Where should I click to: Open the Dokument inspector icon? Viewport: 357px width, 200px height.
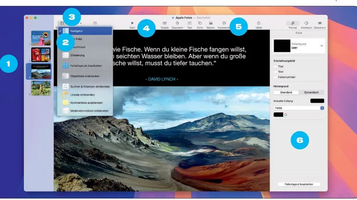(x=320, y=23)
